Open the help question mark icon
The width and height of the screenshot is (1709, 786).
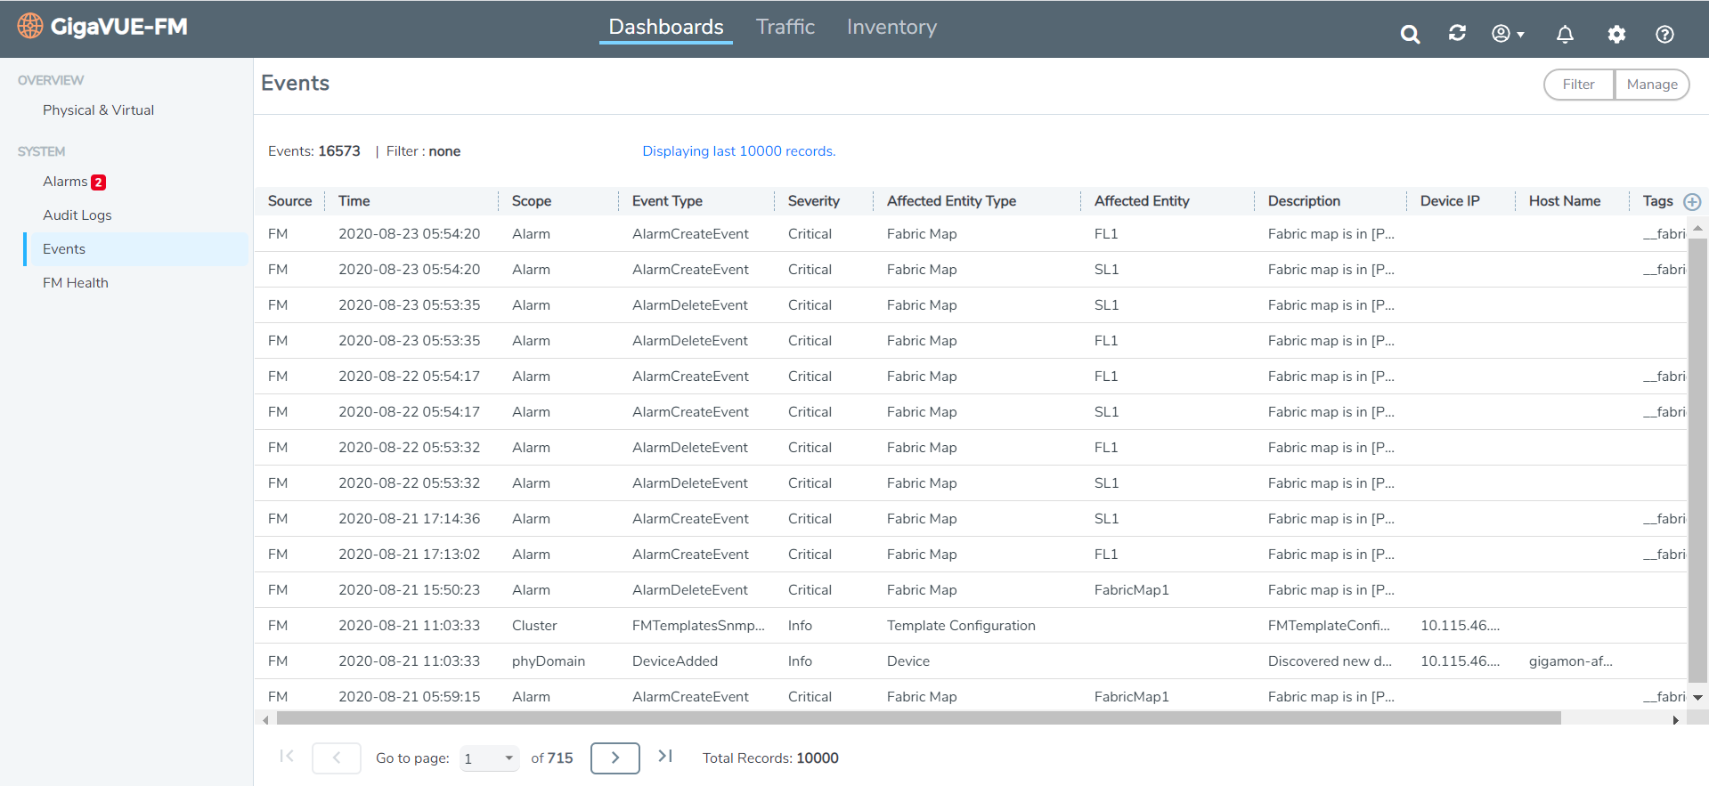click(1664, 34)
